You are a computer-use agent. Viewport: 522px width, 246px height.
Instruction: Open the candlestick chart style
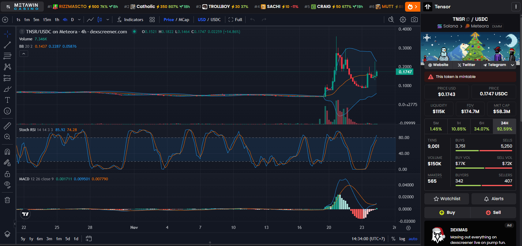click(x=100, y=20)
